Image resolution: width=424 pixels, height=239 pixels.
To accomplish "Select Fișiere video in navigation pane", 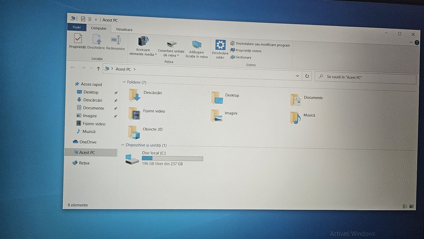I will (x=91, y=124).
